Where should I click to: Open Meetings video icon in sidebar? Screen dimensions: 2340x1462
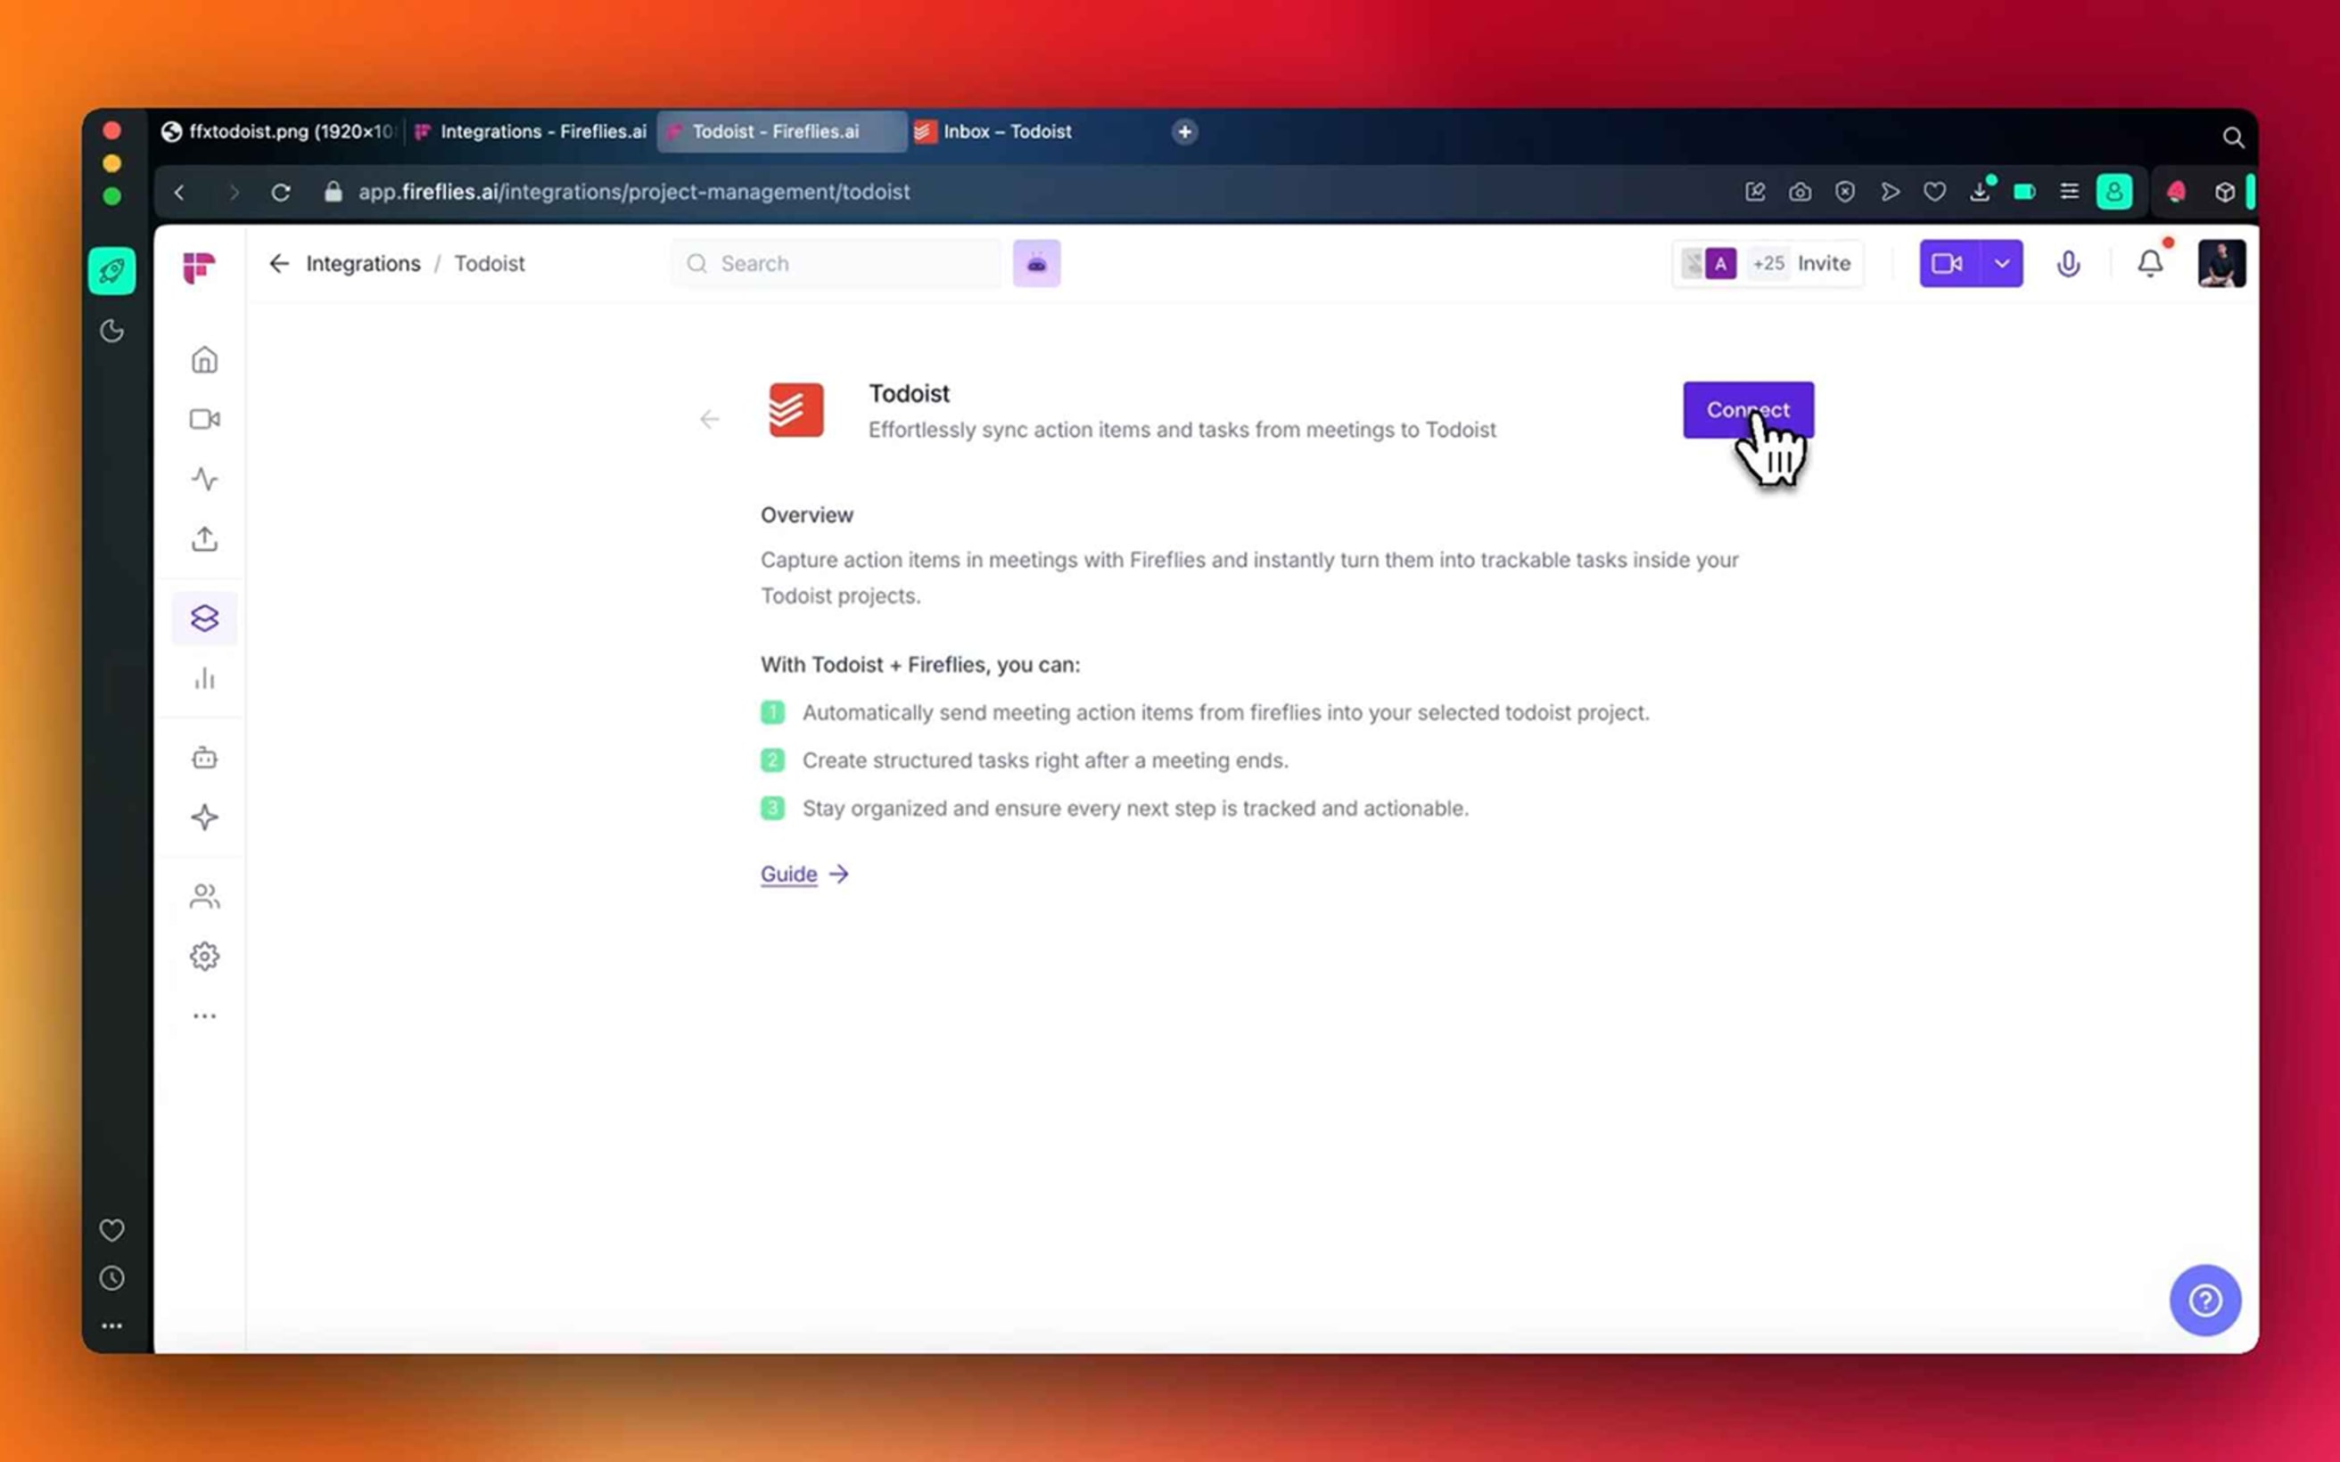204,419
